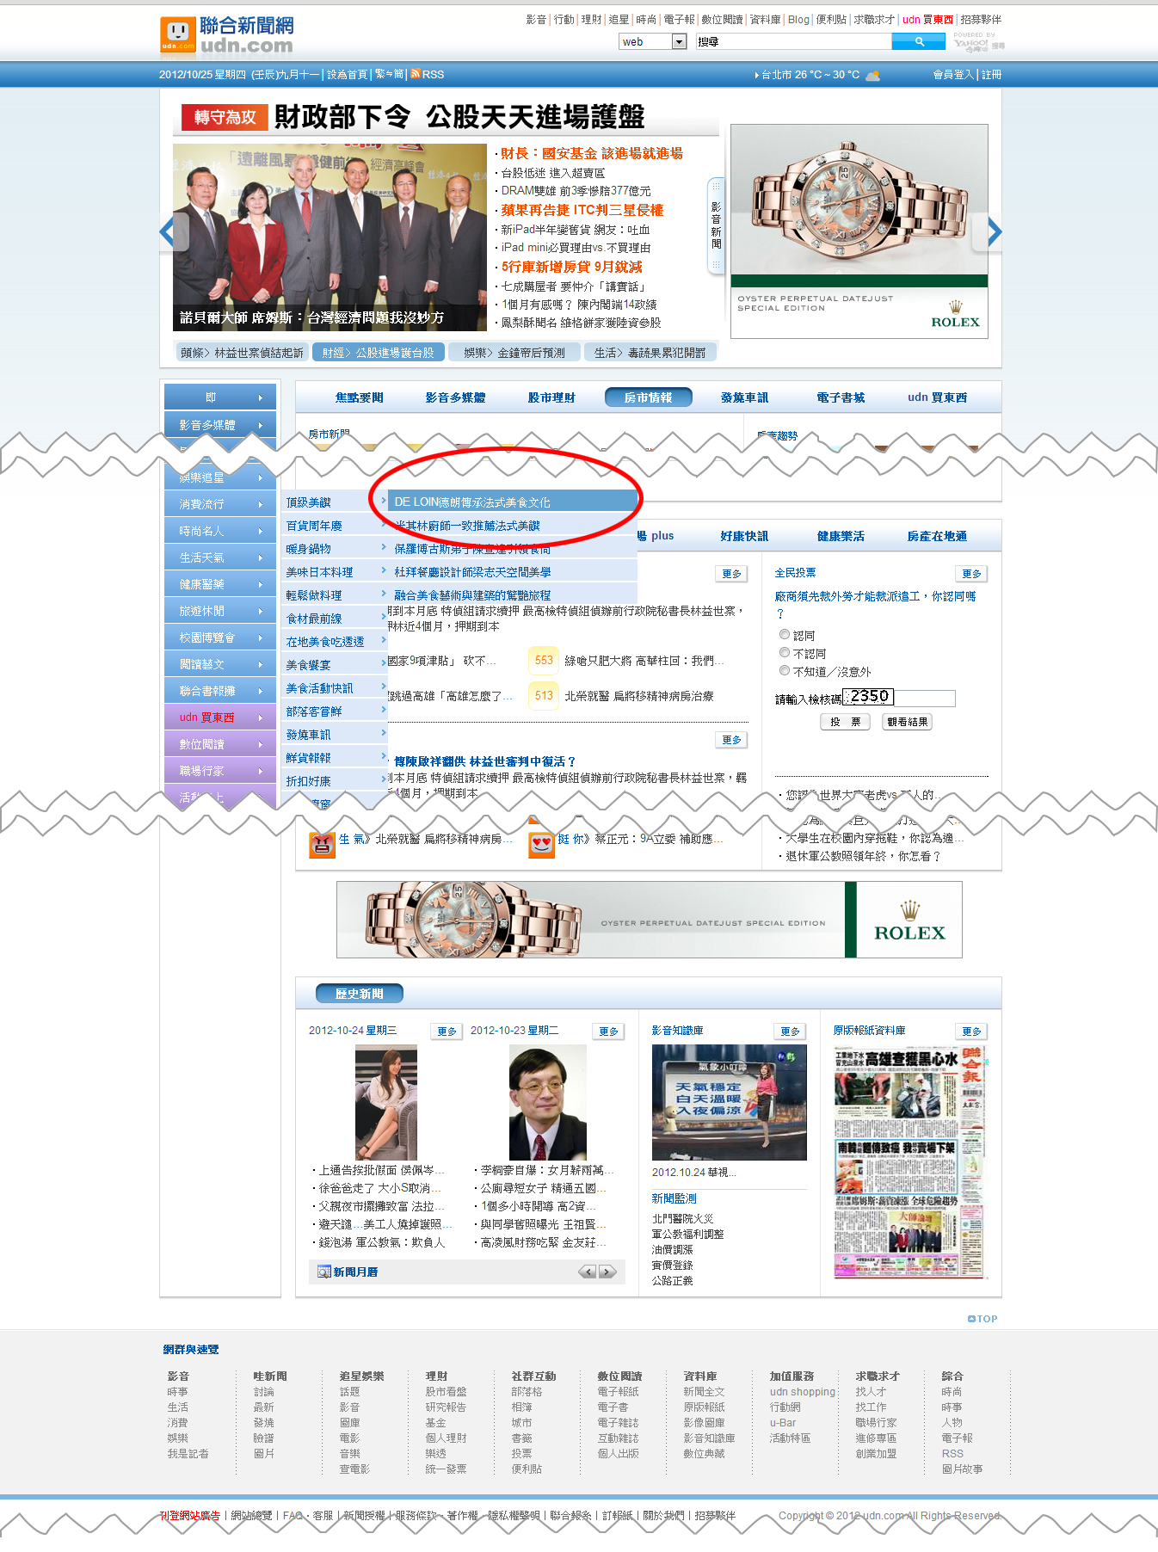
Task: Expand the 消費流行 sidebar menu
Action: [219, 504]
